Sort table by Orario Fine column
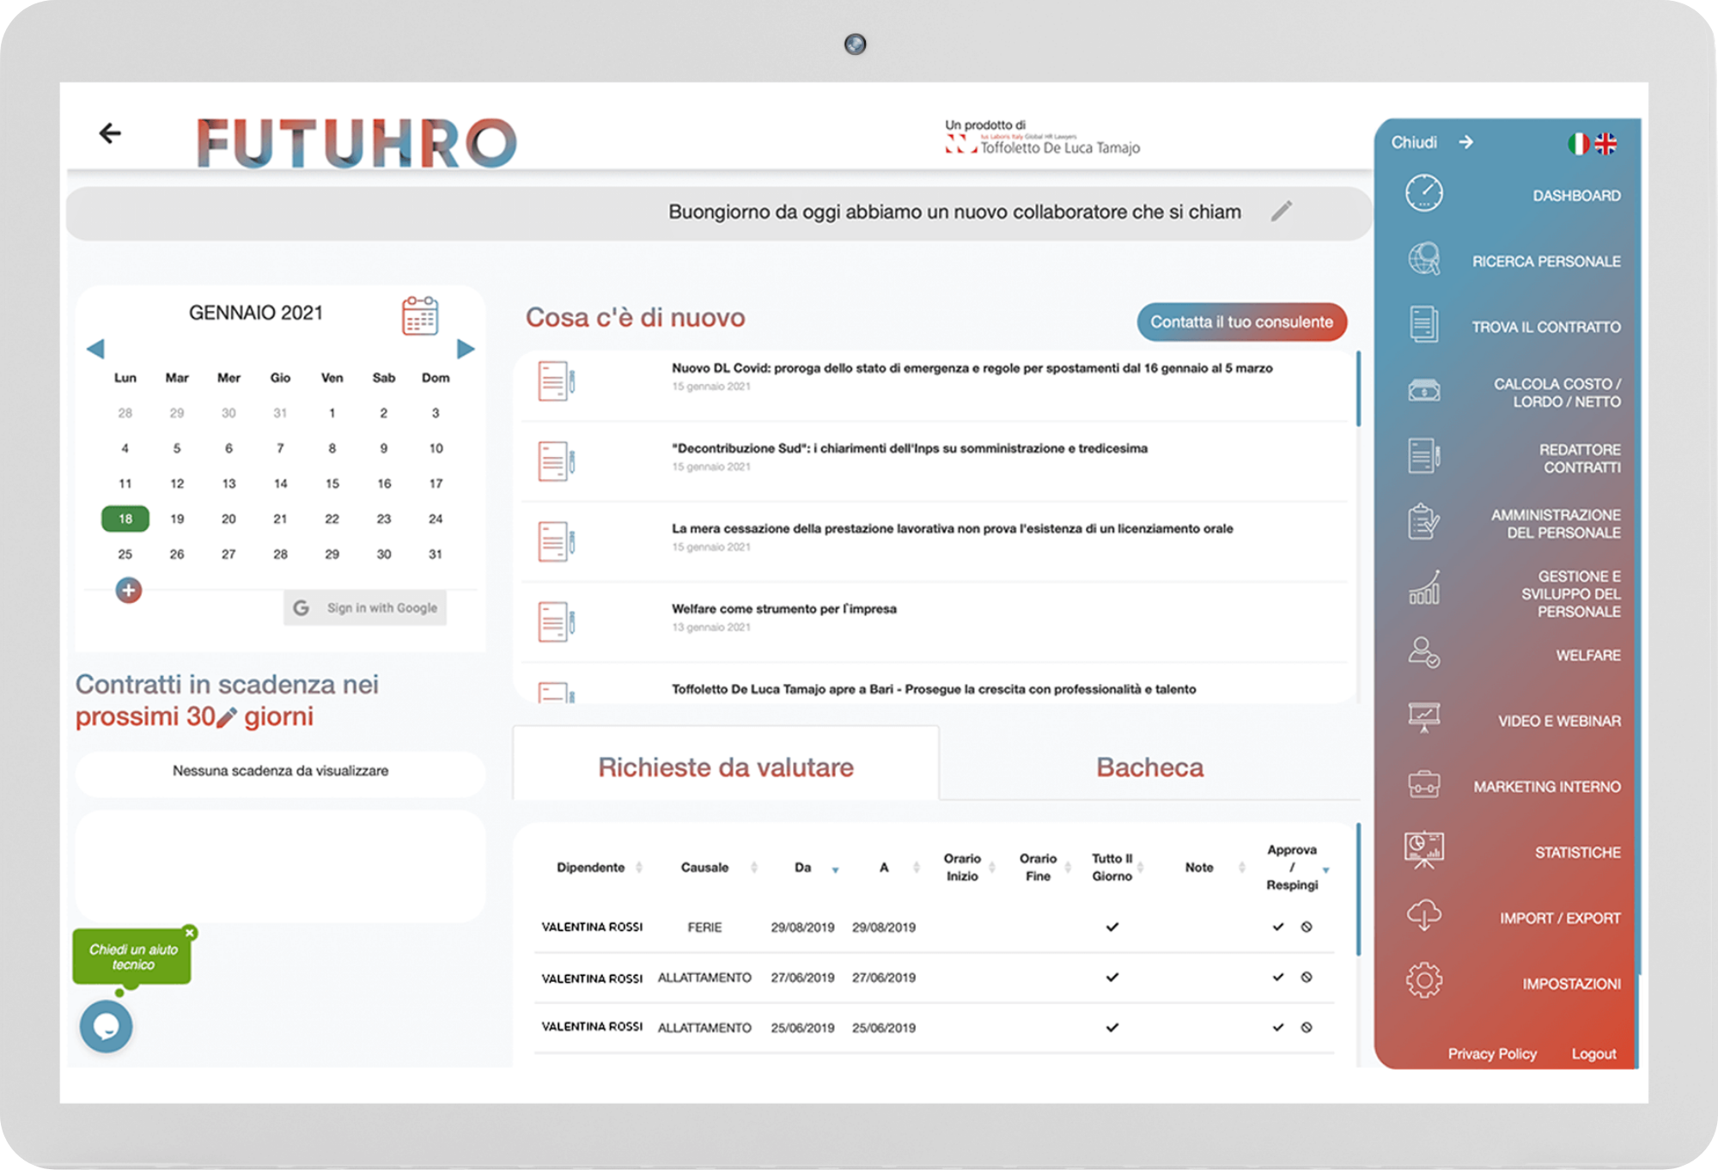The image size is (1718, 1170). pos(1068,868)
